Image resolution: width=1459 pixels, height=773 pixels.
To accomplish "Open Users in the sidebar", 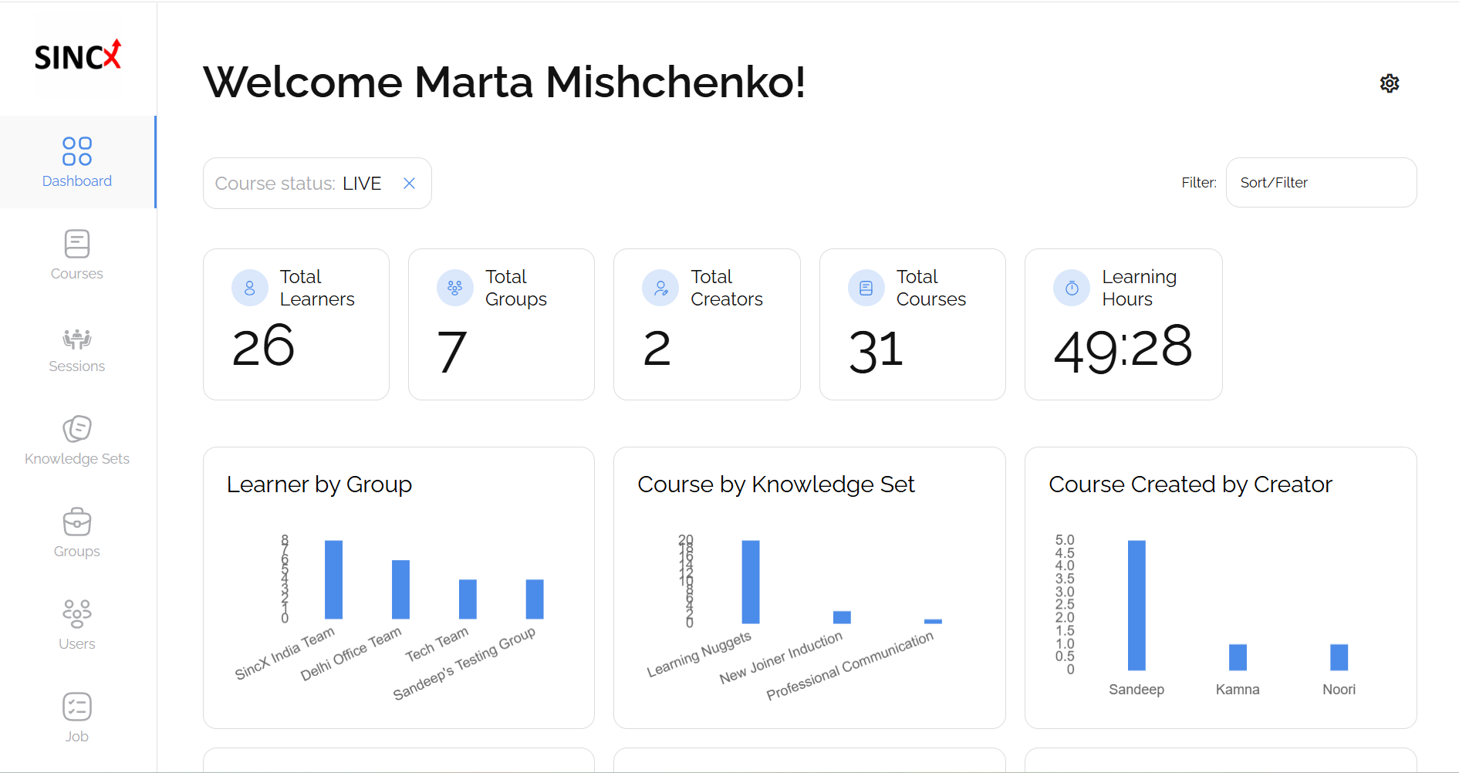I will point(77,615).
